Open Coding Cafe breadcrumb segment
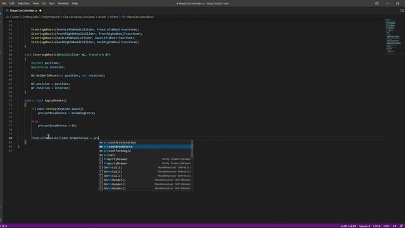This screenshot has width=405, height=228. (30, 17)
